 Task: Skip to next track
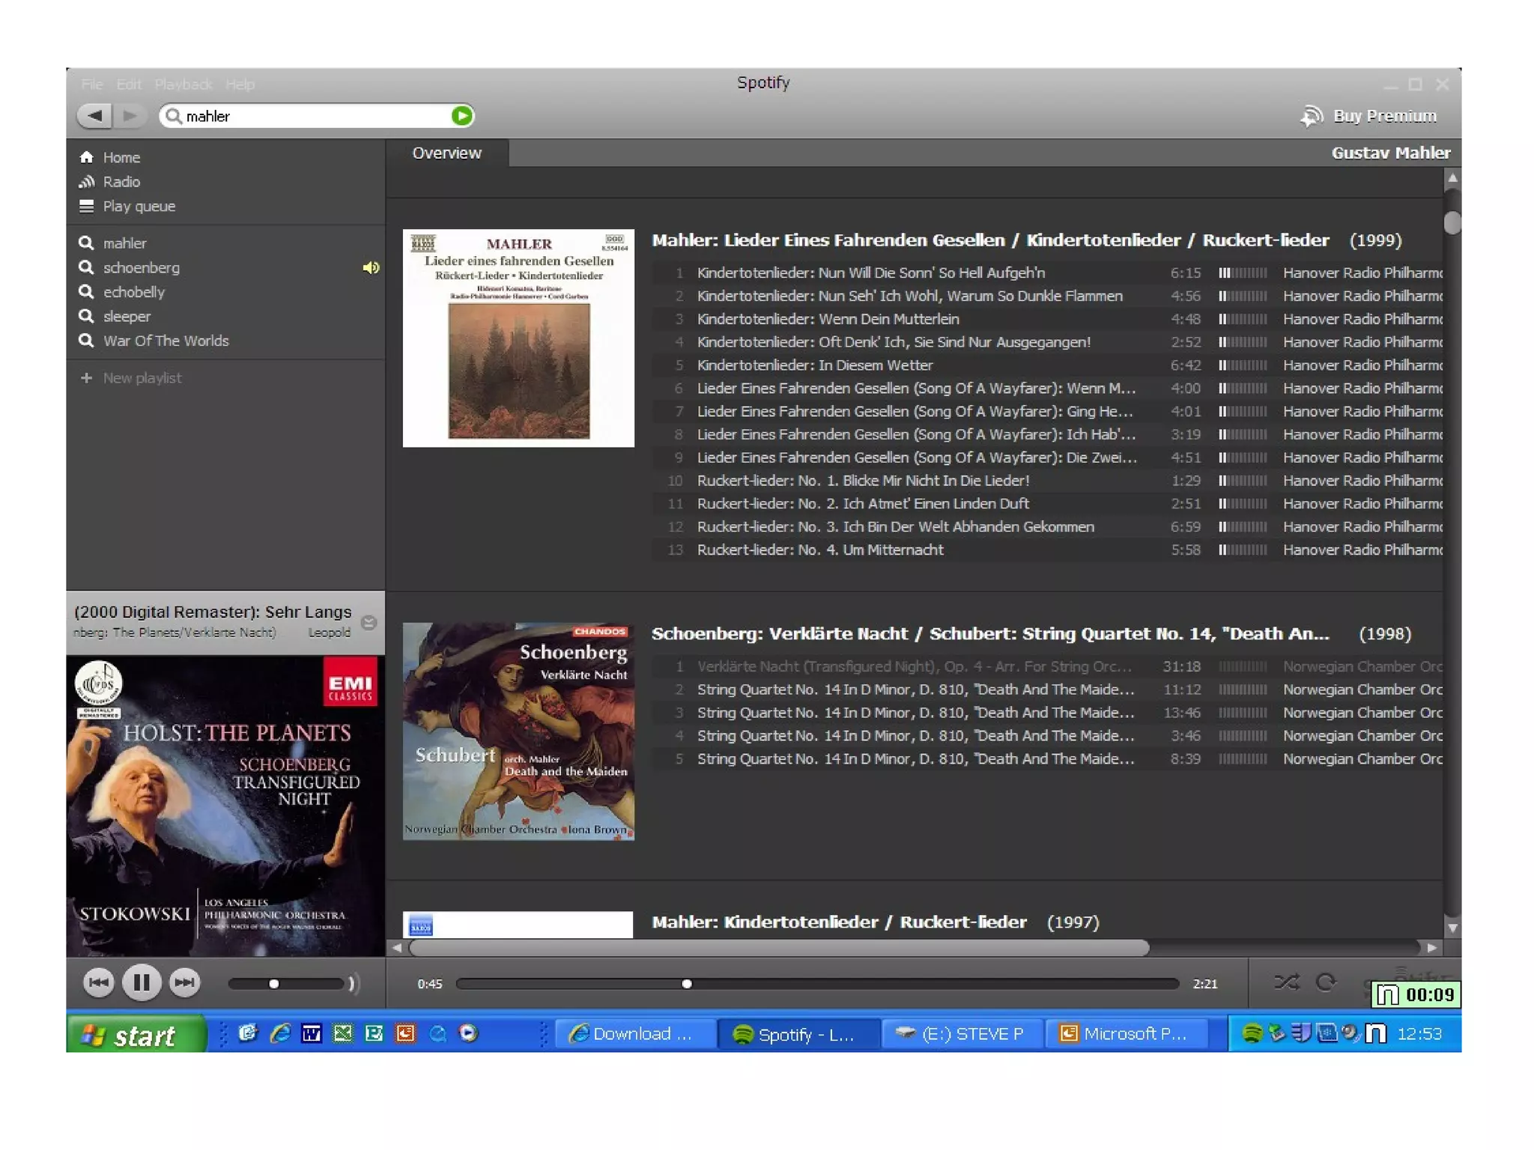point(185,982)
